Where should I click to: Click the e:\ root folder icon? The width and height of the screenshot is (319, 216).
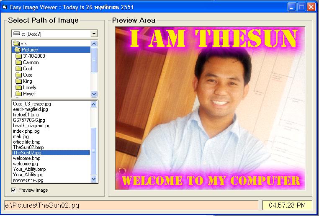point(16,44)
